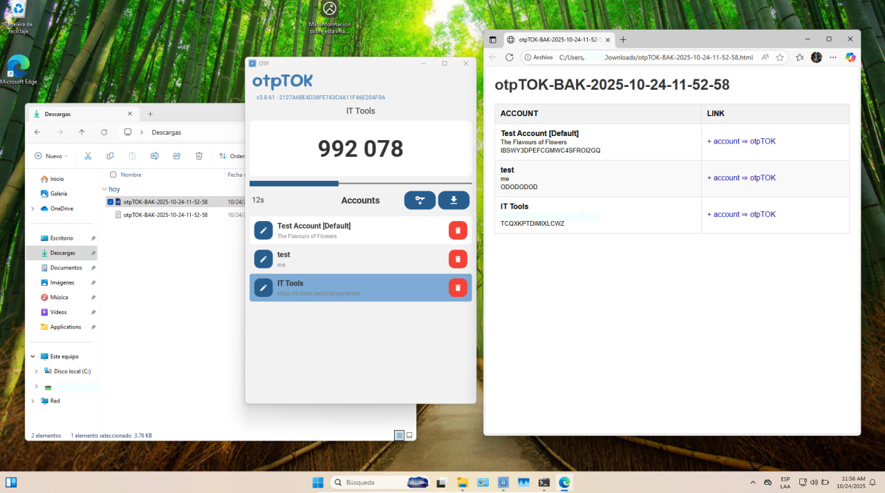
Task: Select the cut icon in the Descargas toolbar
Action: 88,155
